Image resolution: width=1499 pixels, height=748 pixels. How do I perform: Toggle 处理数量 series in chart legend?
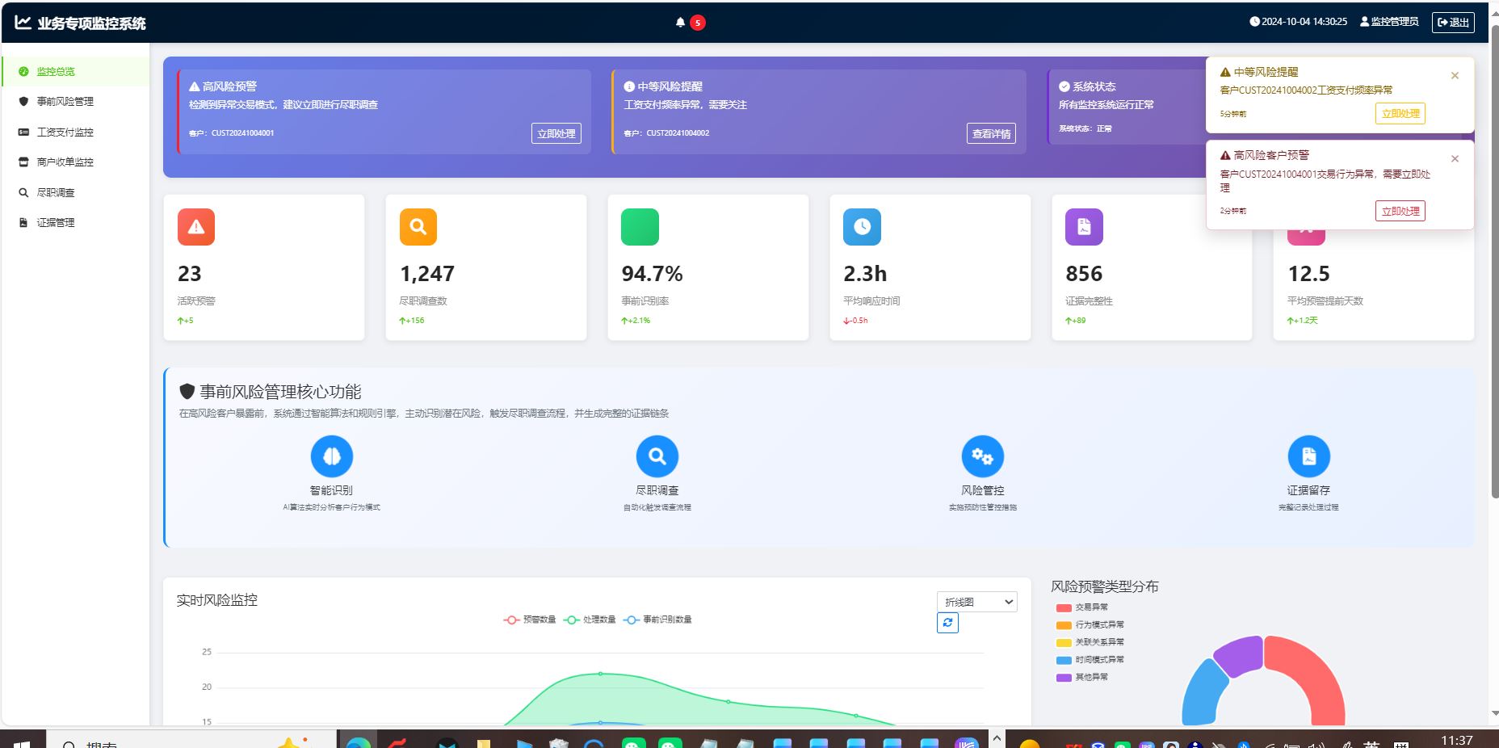click(x=590, y=620)
